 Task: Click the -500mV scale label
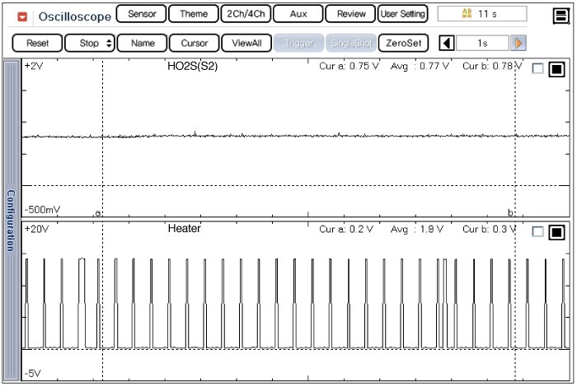pyautogui.click(x=42, y=210)
